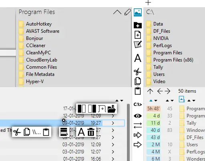This screenshot has width=205, height=161.
Task: Go up one level with up arrow
Action: click(x=150, y=91)
